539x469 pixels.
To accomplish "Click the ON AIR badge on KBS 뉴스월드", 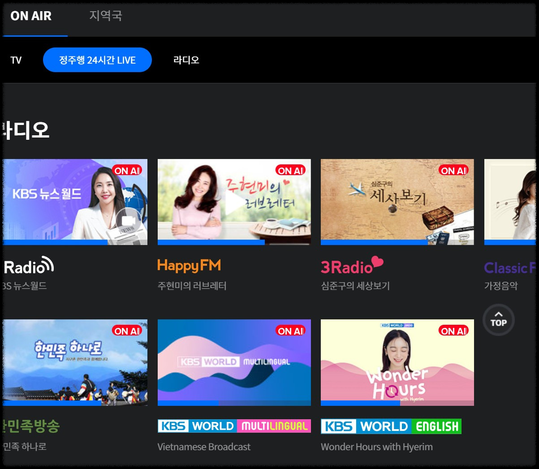I will [127, 170].
